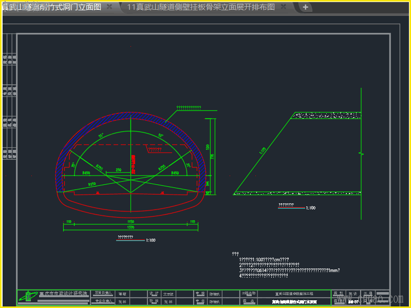This screenshot has width=411, height=308.
Task: Select note line 3 mentioning 1mm
Action: click(x=289, y=271)
